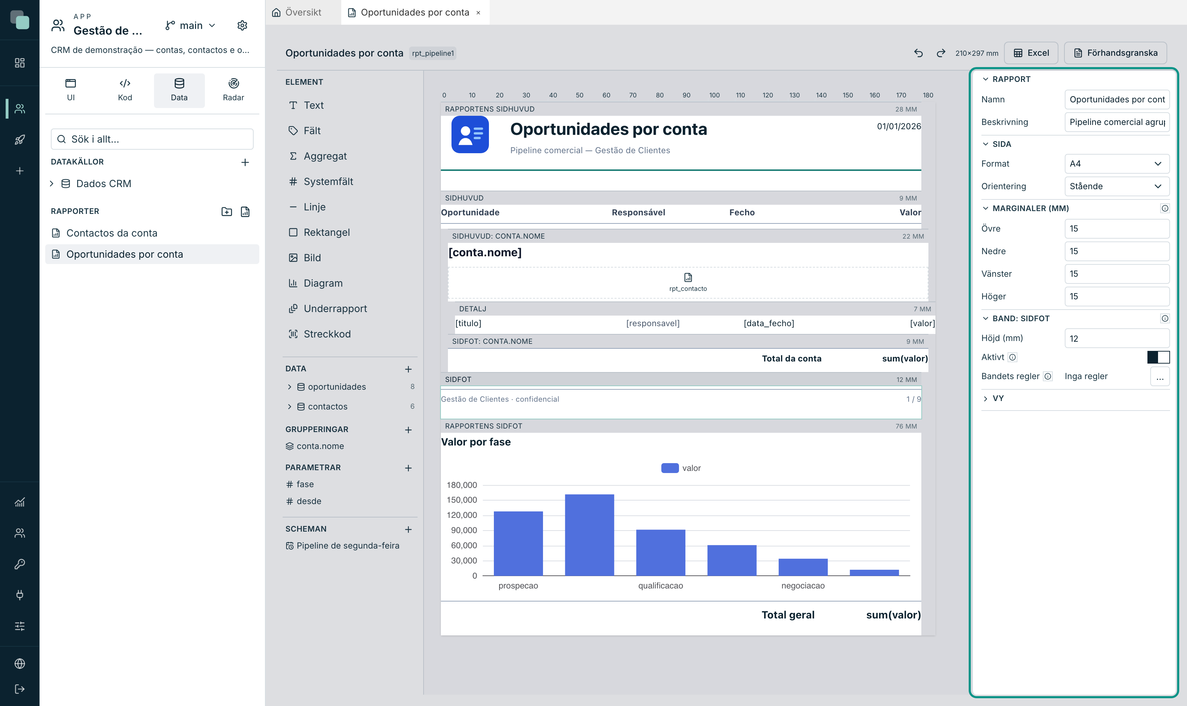1187x706 pixels.
Task: Switch to the Radar tab
Action: click(233, 90)
